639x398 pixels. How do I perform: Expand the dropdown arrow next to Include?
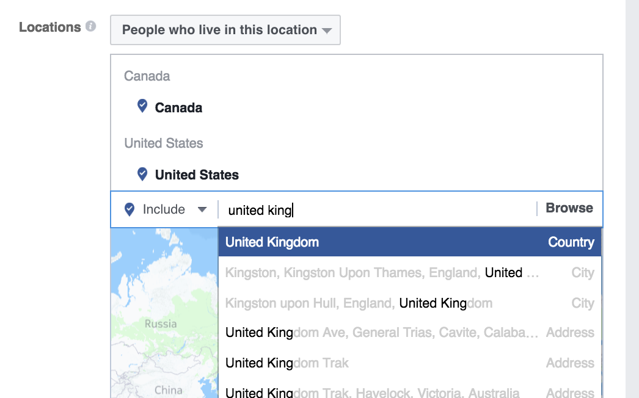pos(202,209)
